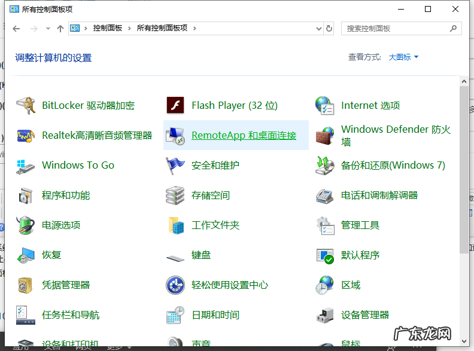The image size is (474, 351).
Task: Open the 默认程序 checkmark icon
Action: (324, 256)
